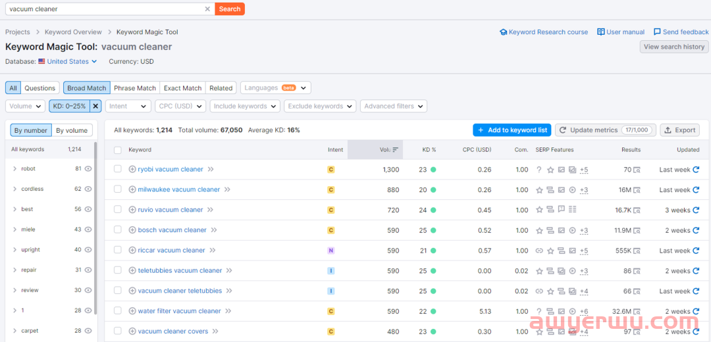Select Broad Match tab
This screenshot has width=711, height=342.
(87, 88)
